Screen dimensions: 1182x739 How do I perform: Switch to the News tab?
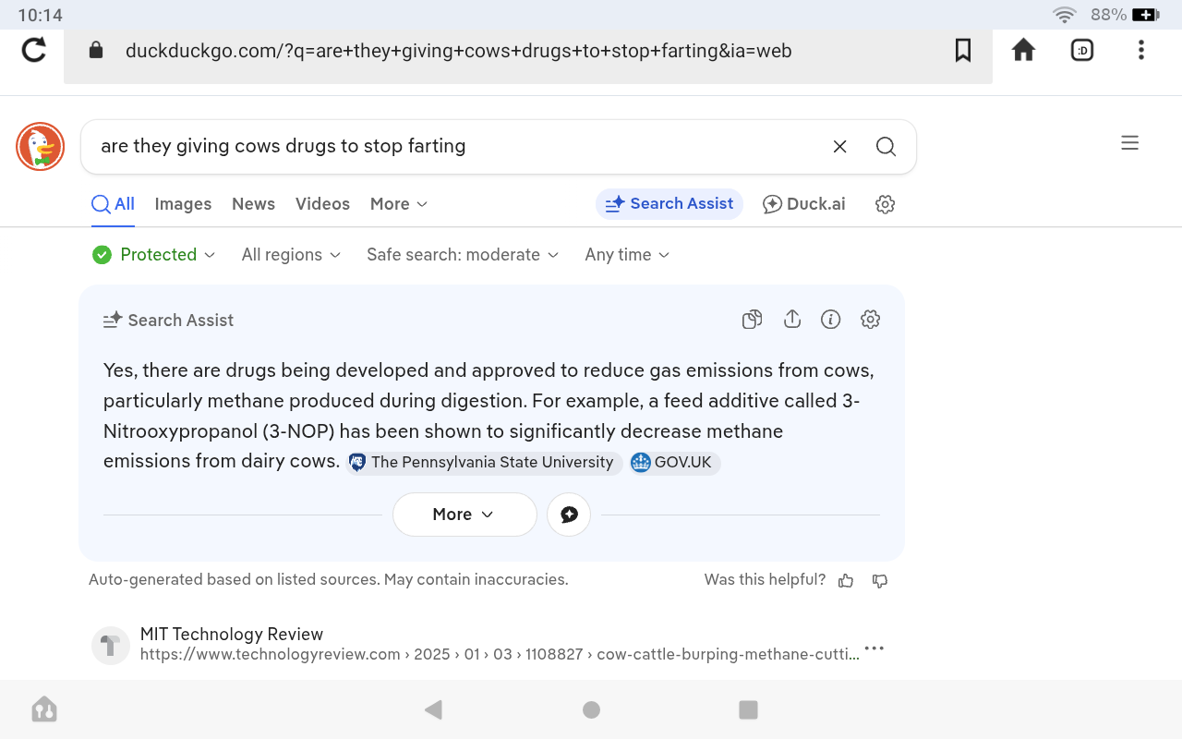click(253, 204)
